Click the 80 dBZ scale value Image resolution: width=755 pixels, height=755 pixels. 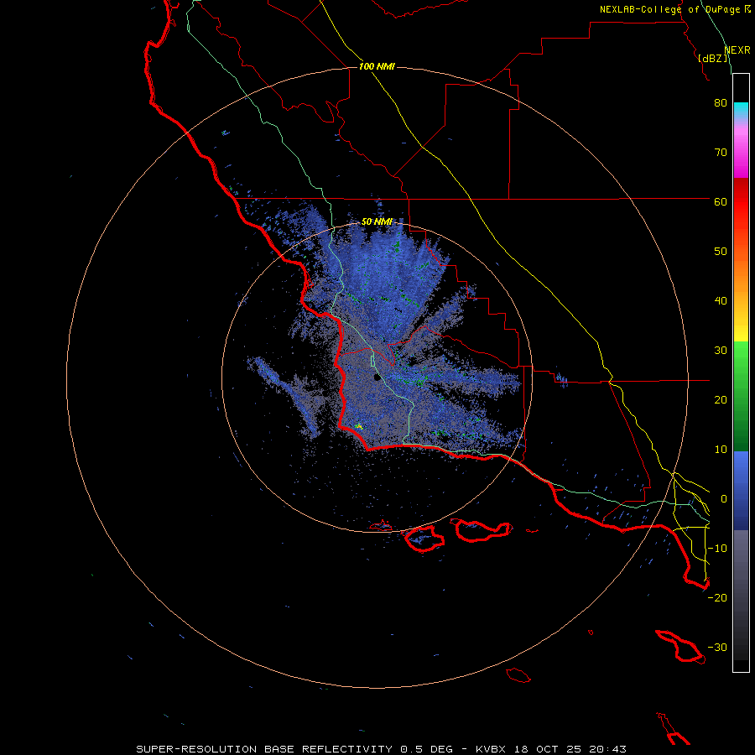point(721,103)
